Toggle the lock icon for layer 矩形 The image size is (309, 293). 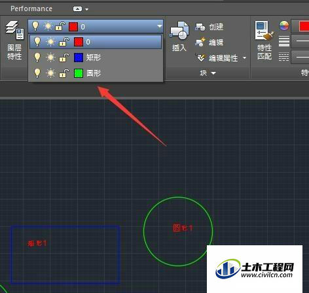(x=64, y=58)
